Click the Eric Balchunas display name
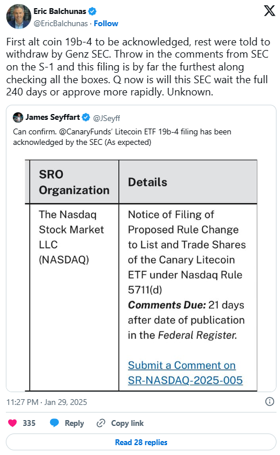Viewport: 280px width, 455px height. (x=60, y=11)
